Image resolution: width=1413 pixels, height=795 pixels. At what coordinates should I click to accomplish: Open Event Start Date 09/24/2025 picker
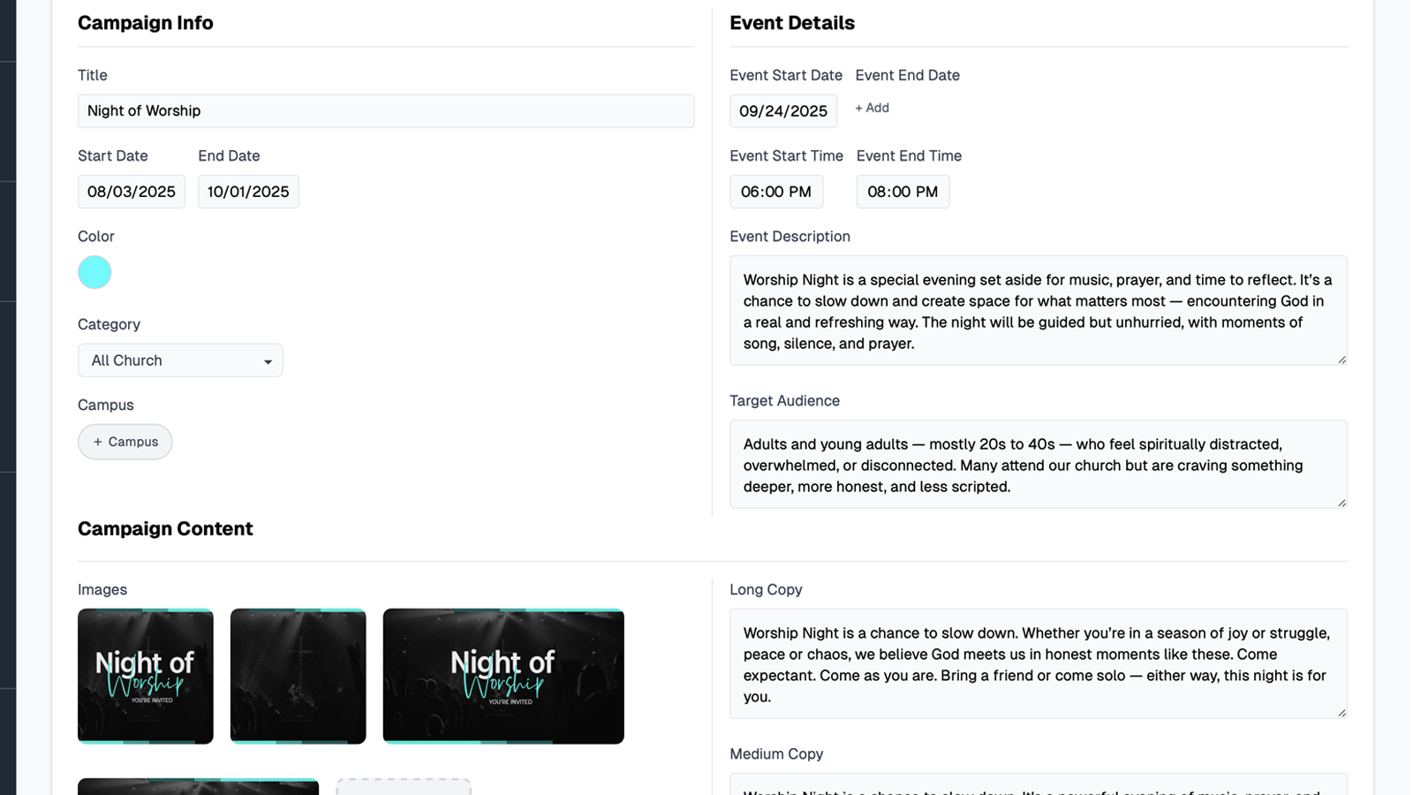[x=782, y=111]
